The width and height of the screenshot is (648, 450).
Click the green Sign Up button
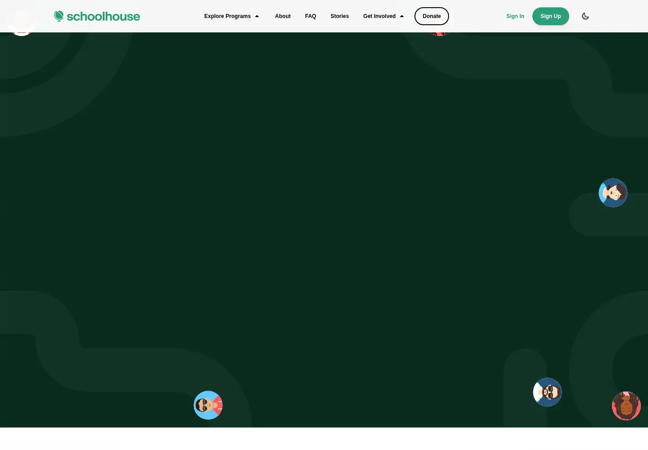[551, 16]
